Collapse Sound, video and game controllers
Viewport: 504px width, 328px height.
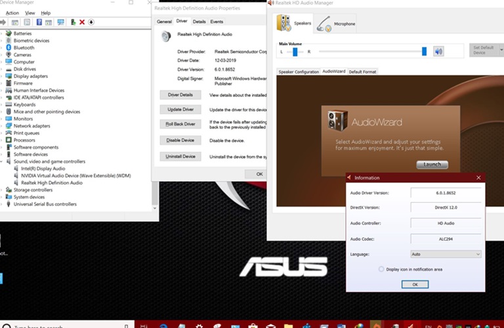[3, 161]
